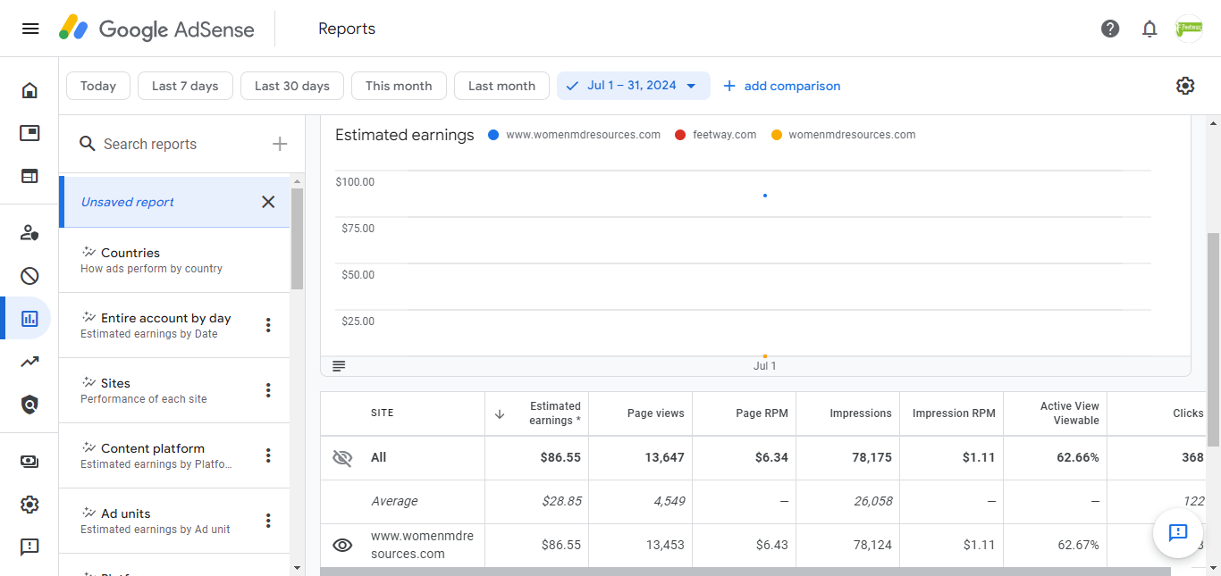Screen dimensions: 1221x576
Task: Open the Policy center shield icon
Action: [29, 405]
